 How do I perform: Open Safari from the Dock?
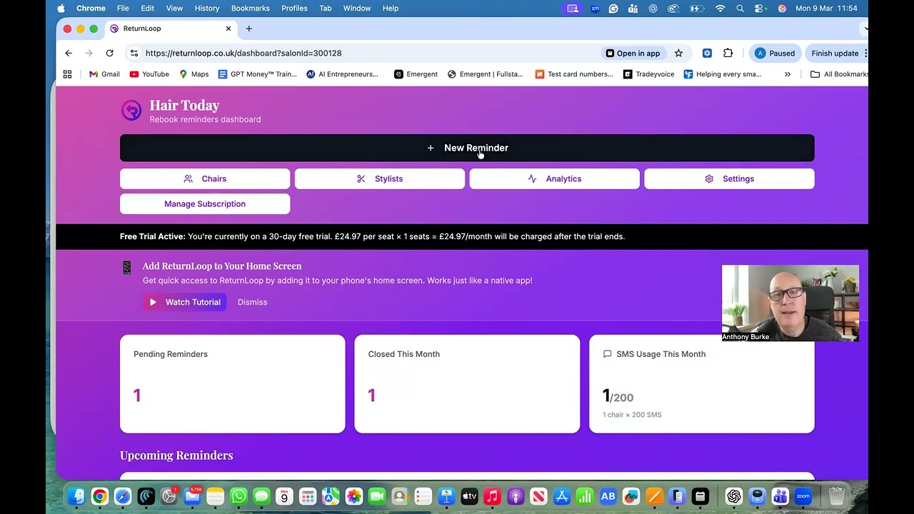click(x=123, y=496)
